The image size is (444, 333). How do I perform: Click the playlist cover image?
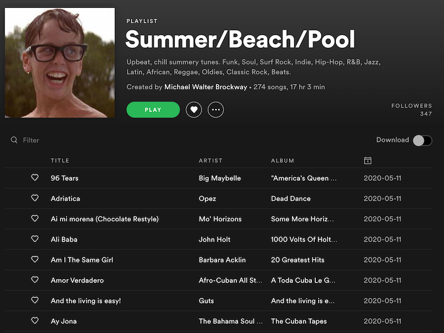tap(60, 63)
